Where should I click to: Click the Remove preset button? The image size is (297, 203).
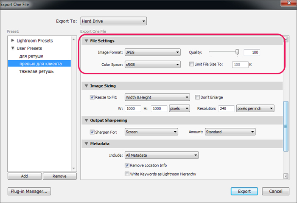[x=60, y=176]
